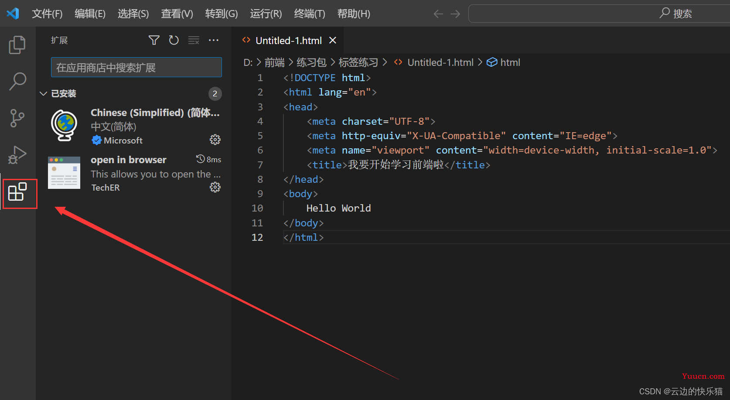Click the Microsoft publisher name
The height and width of the screenshot is (400, 730).
[123, 140]
